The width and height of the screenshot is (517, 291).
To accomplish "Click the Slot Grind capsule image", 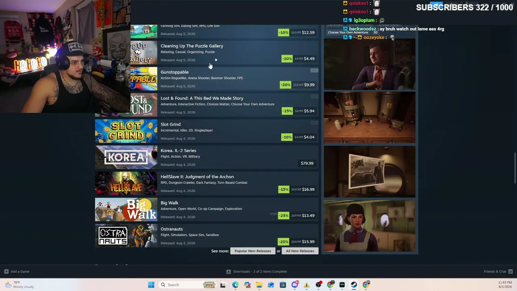I will point(126,131).
